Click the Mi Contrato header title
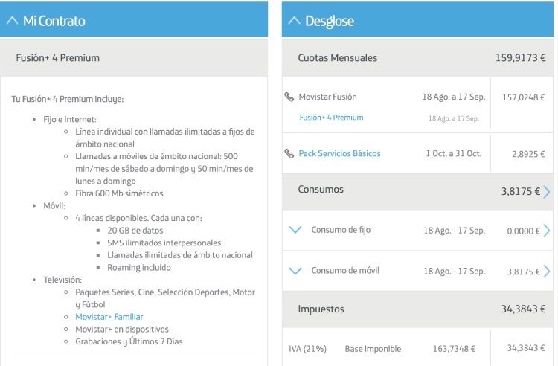This screenshot has height=366, width=558. pos(54,21)
